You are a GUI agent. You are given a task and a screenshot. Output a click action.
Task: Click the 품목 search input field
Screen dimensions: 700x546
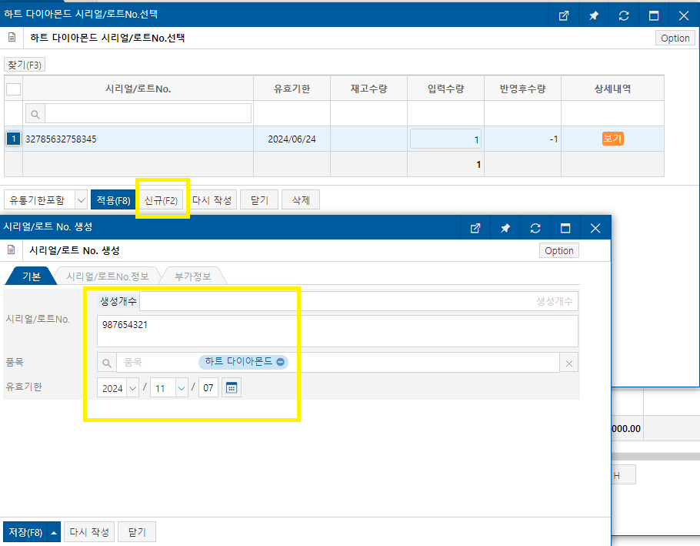tap(338, 363)
